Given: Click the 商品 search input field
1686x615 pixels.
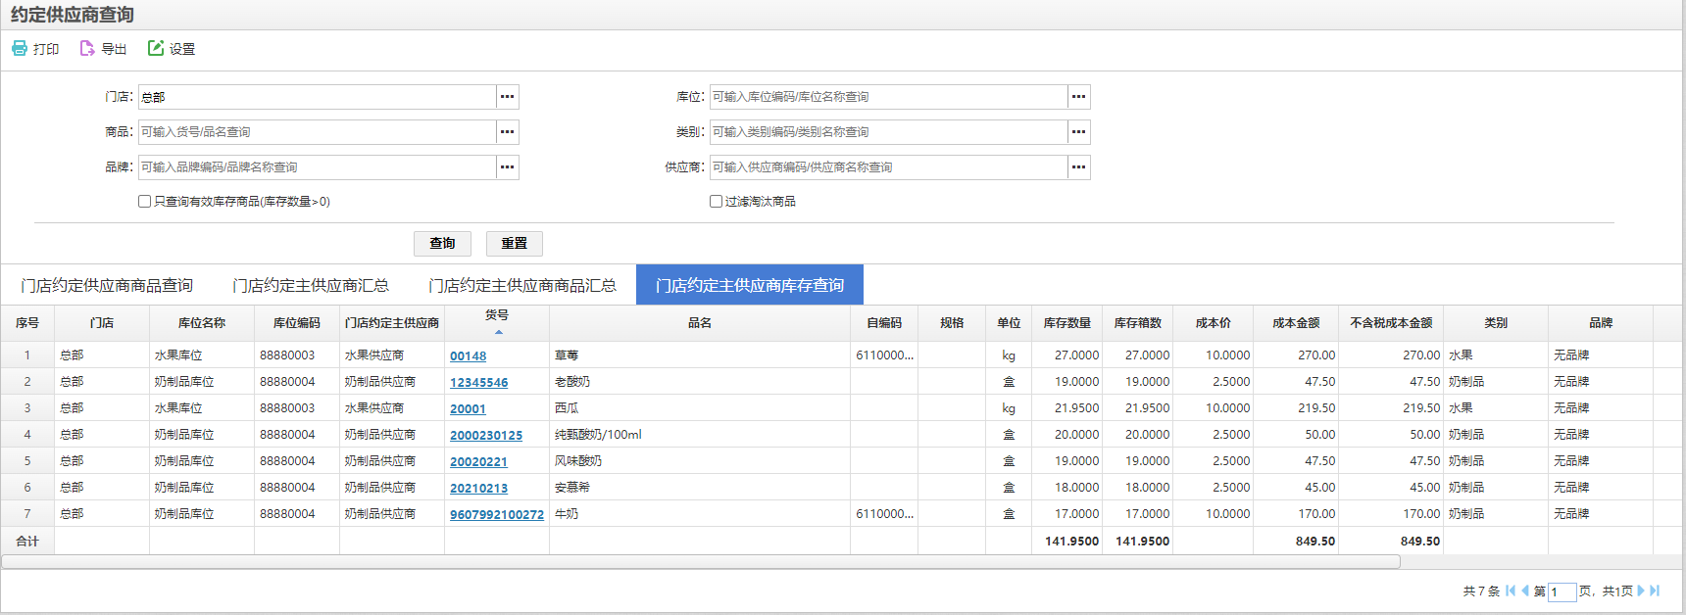Looking at the screenshot, I should tap(317, 132).
